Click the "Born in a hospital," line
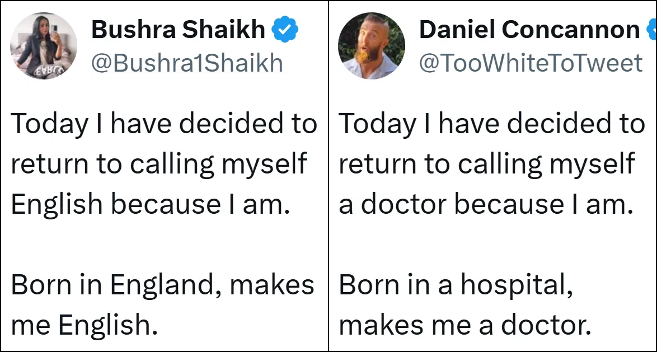This screenshot has height=352, width=657. (456, 285)
